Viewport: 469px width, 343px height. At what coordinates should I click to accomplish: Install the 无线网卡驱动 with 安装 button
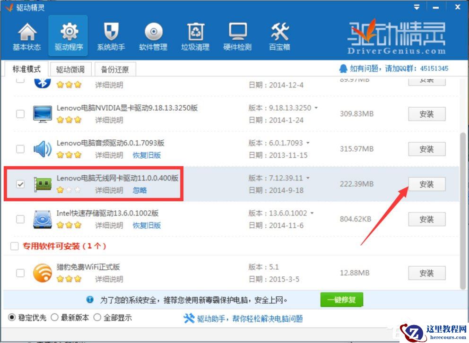(x=426, y=184)
